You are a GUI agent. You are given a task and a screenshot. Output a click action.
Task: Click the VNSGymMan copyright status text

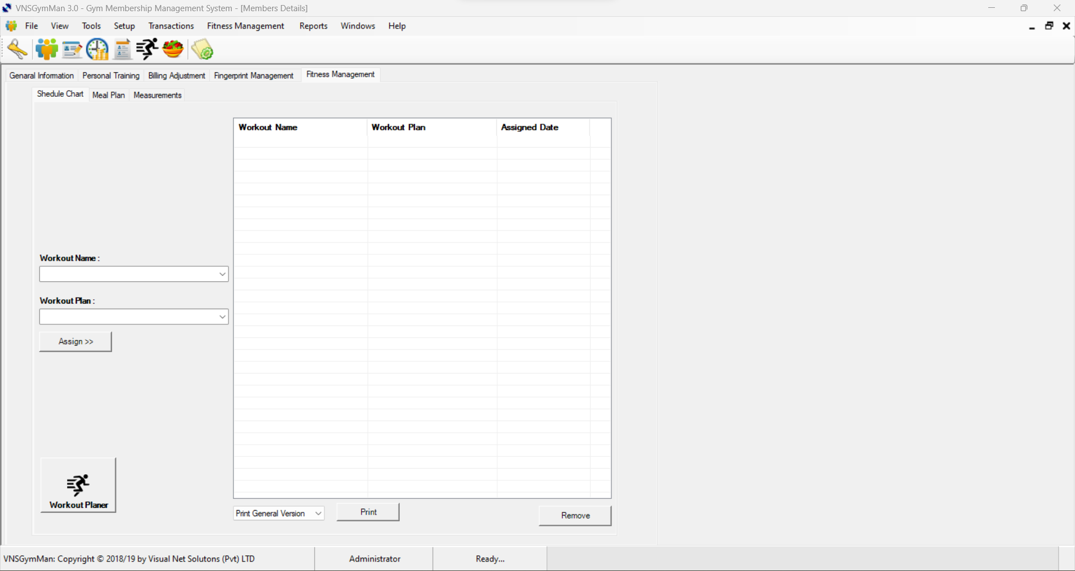tap(129, 559)
